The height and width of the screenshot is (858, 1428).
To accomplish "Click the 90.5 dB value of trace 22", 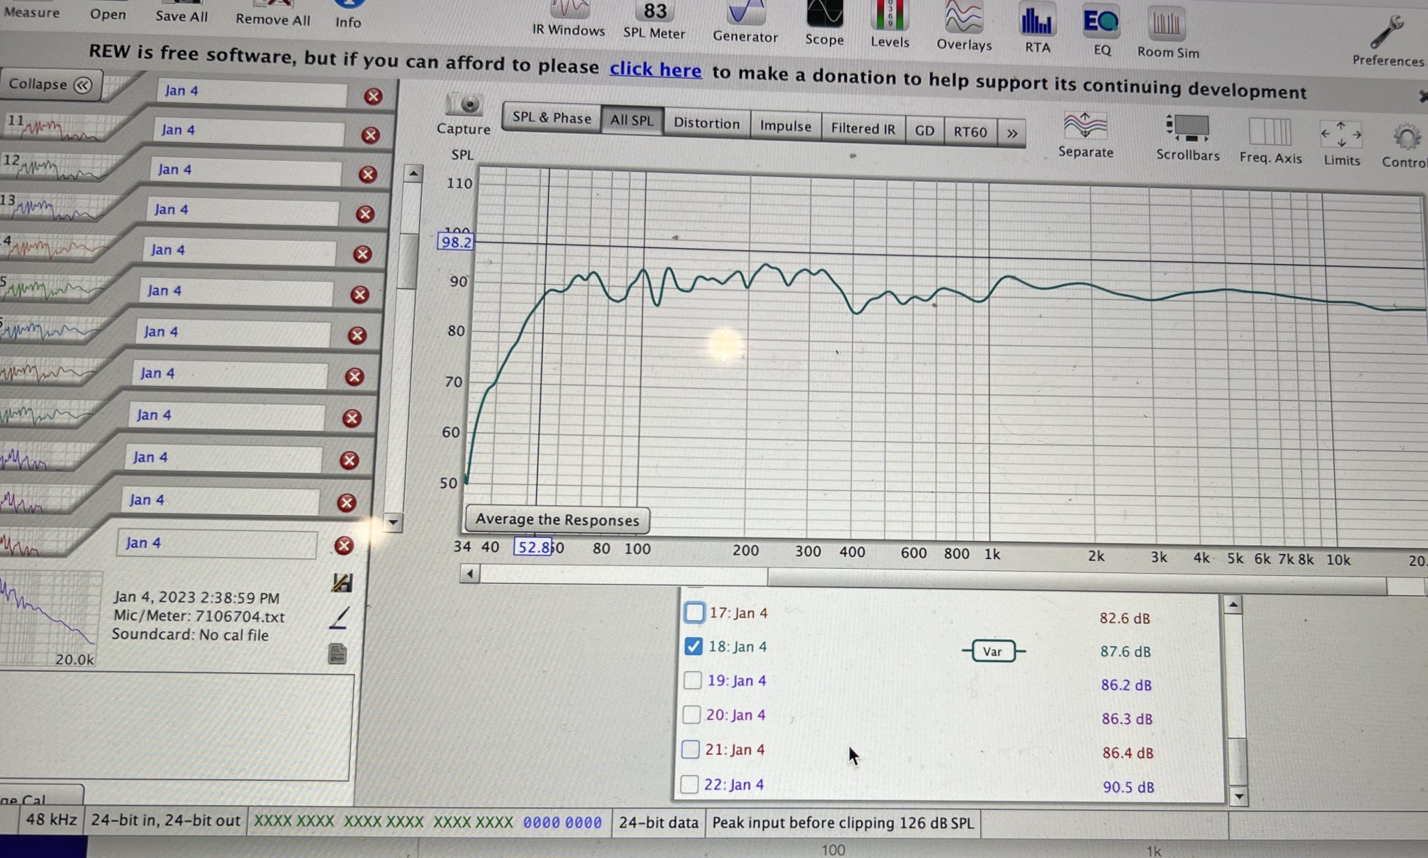I will coord(1128,787).
